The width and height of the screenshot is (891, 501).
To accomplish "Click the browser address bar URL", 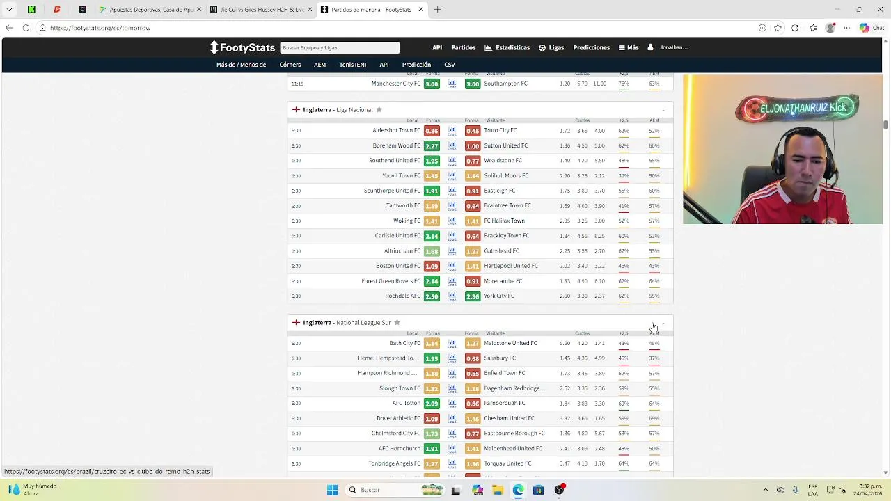I will (x=100, y=28).
